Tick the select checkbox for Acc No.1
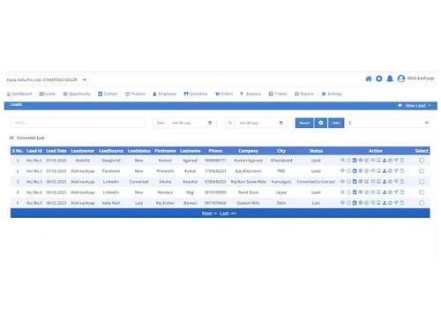This screenshot has width=441, height=331. point(422,161)
